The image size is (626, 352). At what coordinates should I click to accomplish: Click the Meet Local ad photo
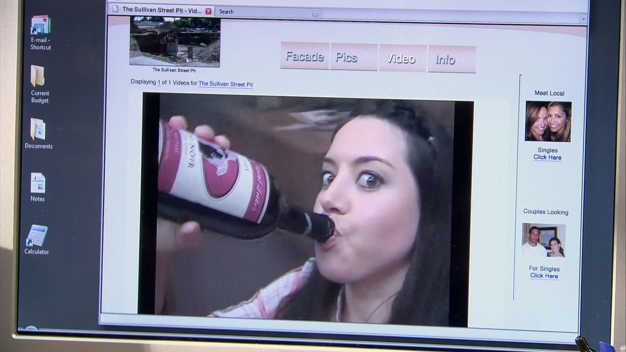(x=548, y=121)
